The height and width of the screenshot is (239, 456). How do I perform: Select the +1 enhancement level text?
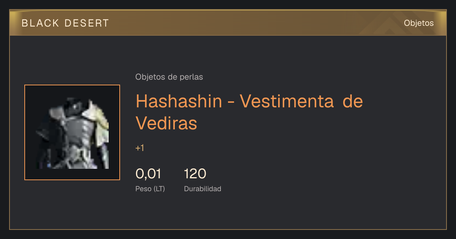pyautogui.click(x=140, y=148)
